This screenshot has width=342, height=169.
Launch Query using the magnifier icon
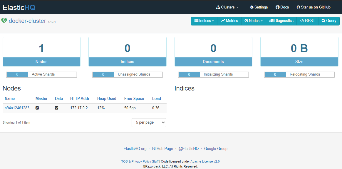click(324, 21)
